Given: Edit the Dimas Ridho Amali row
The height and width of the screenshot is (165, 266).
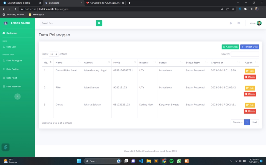Looking at the screenshot, I should [x=250, y=71].
